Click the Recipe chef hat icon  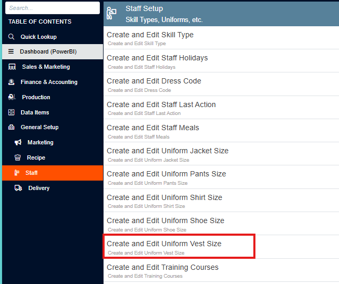[x=17, y=157]
